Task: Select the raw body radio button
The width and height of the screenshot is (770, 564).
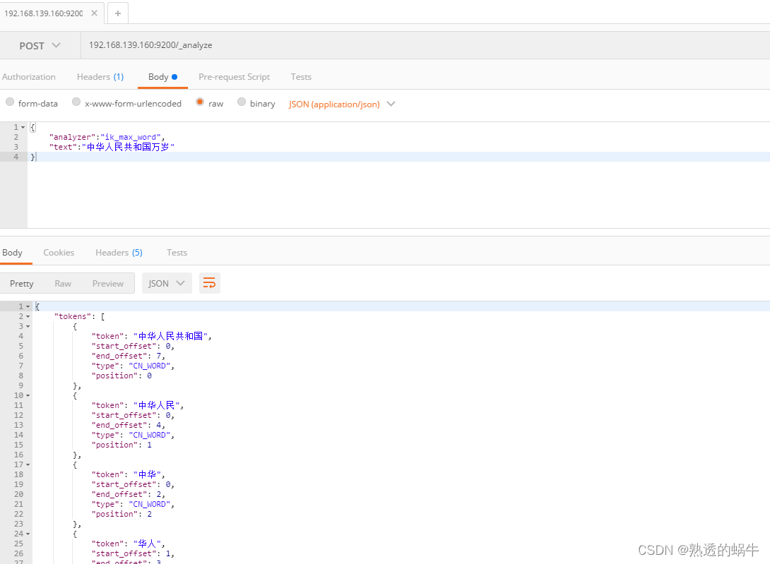Action: click(200, 102)
